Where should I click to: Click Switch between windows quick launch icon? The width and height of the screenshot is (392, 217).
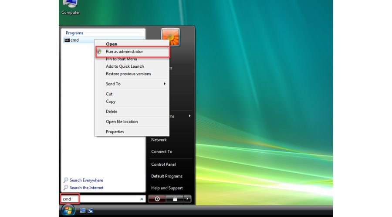[91, 210]
